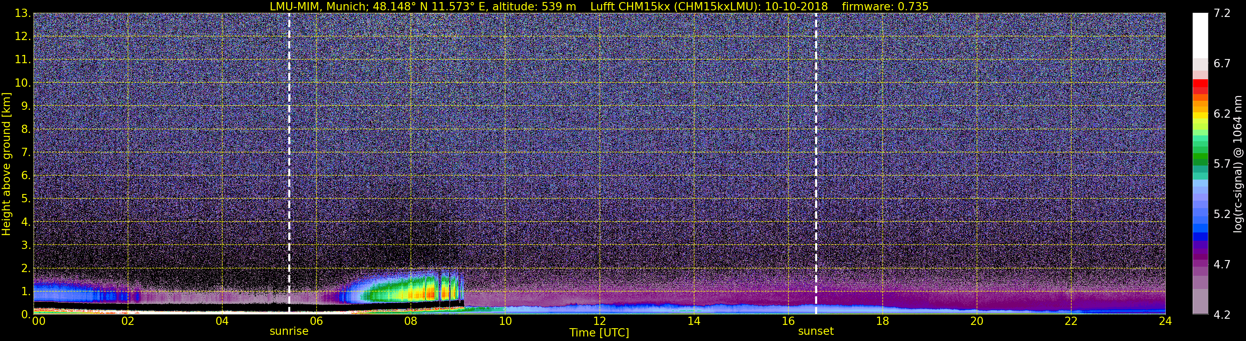Click the 'Time [UTC]' axis label

pyautogui.click(x=599, y=333)
